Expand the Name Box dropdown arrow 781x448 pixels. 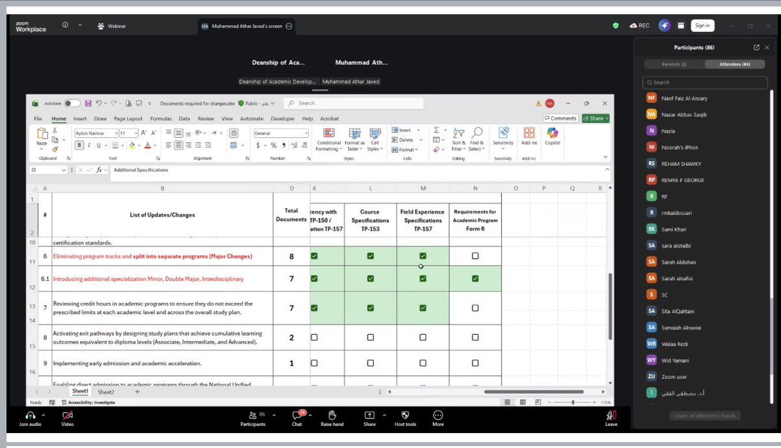(x=64, y=170)
